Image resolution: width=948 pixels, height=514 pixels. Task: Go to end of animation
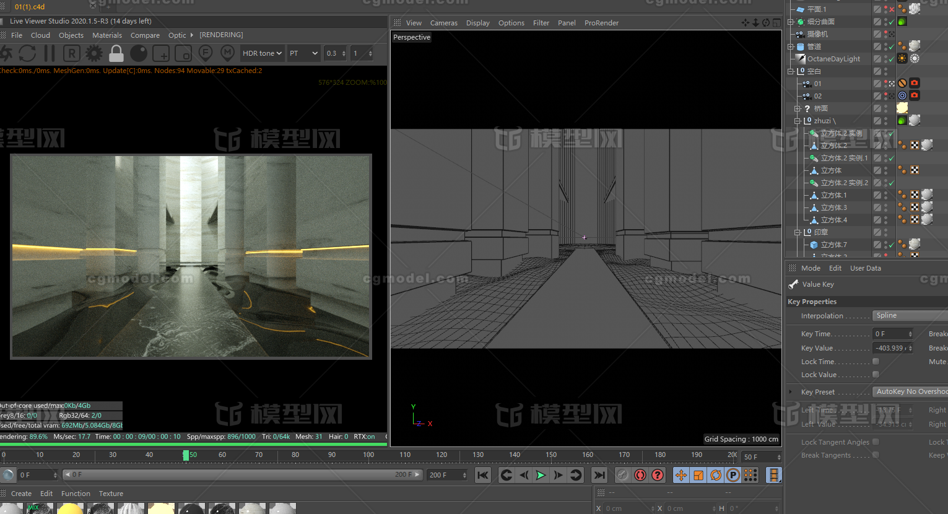pyautogui.click(x=599, y=475)
